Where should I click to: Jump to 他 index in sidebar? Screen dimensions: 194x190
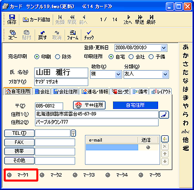click(186, 140)
